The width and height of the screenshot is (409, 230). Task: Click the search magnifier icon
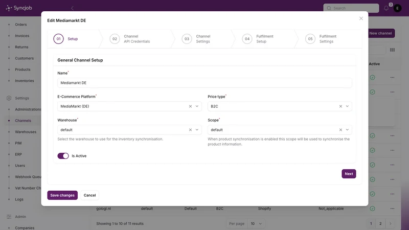[x=329, y=8]
